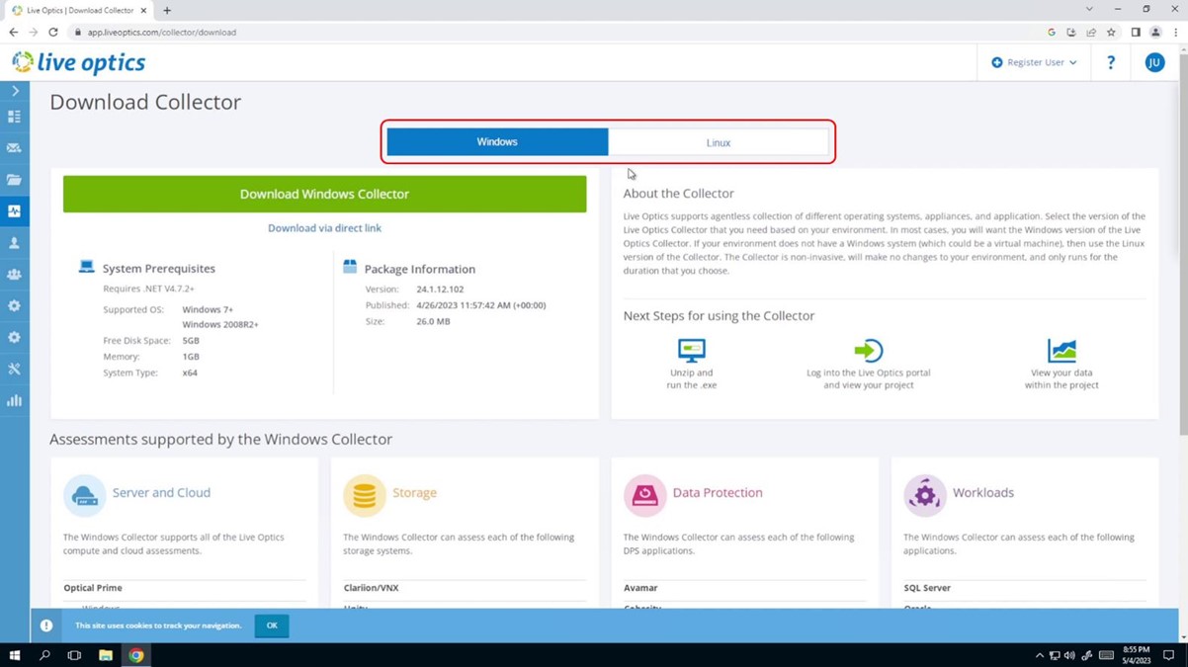Screen dimensions: 1188x667
Task: Bookmark this page with the star icon
Action: point(1111,33)
